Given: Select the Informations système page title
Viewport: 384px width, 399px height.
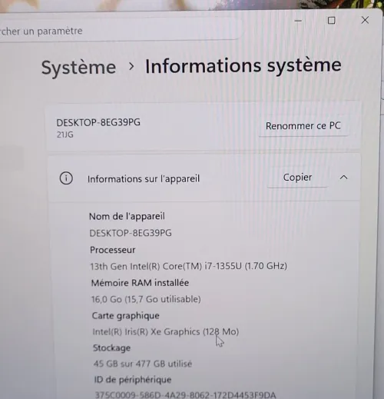Looking at the screenshot, I should click(x=243, y=66).
